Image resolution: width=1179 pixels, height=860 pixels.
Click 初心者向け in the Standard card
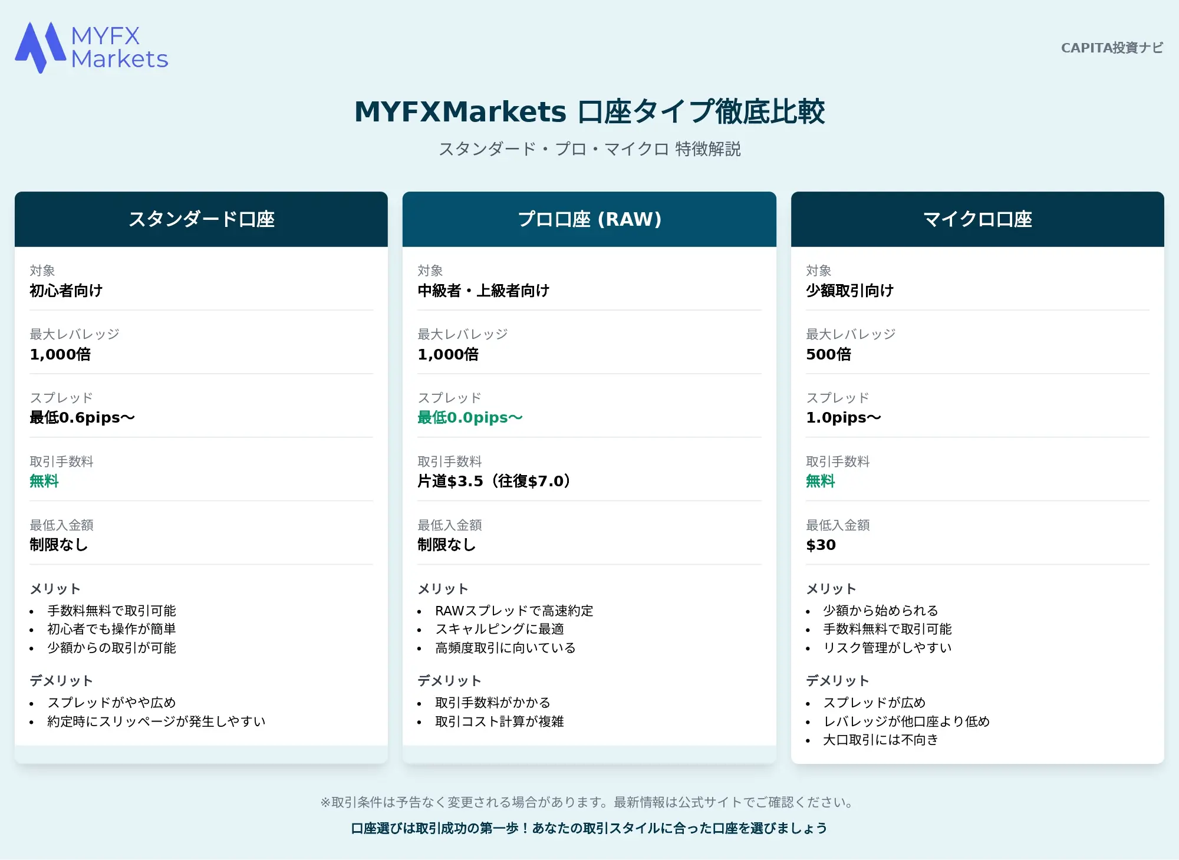66,291
